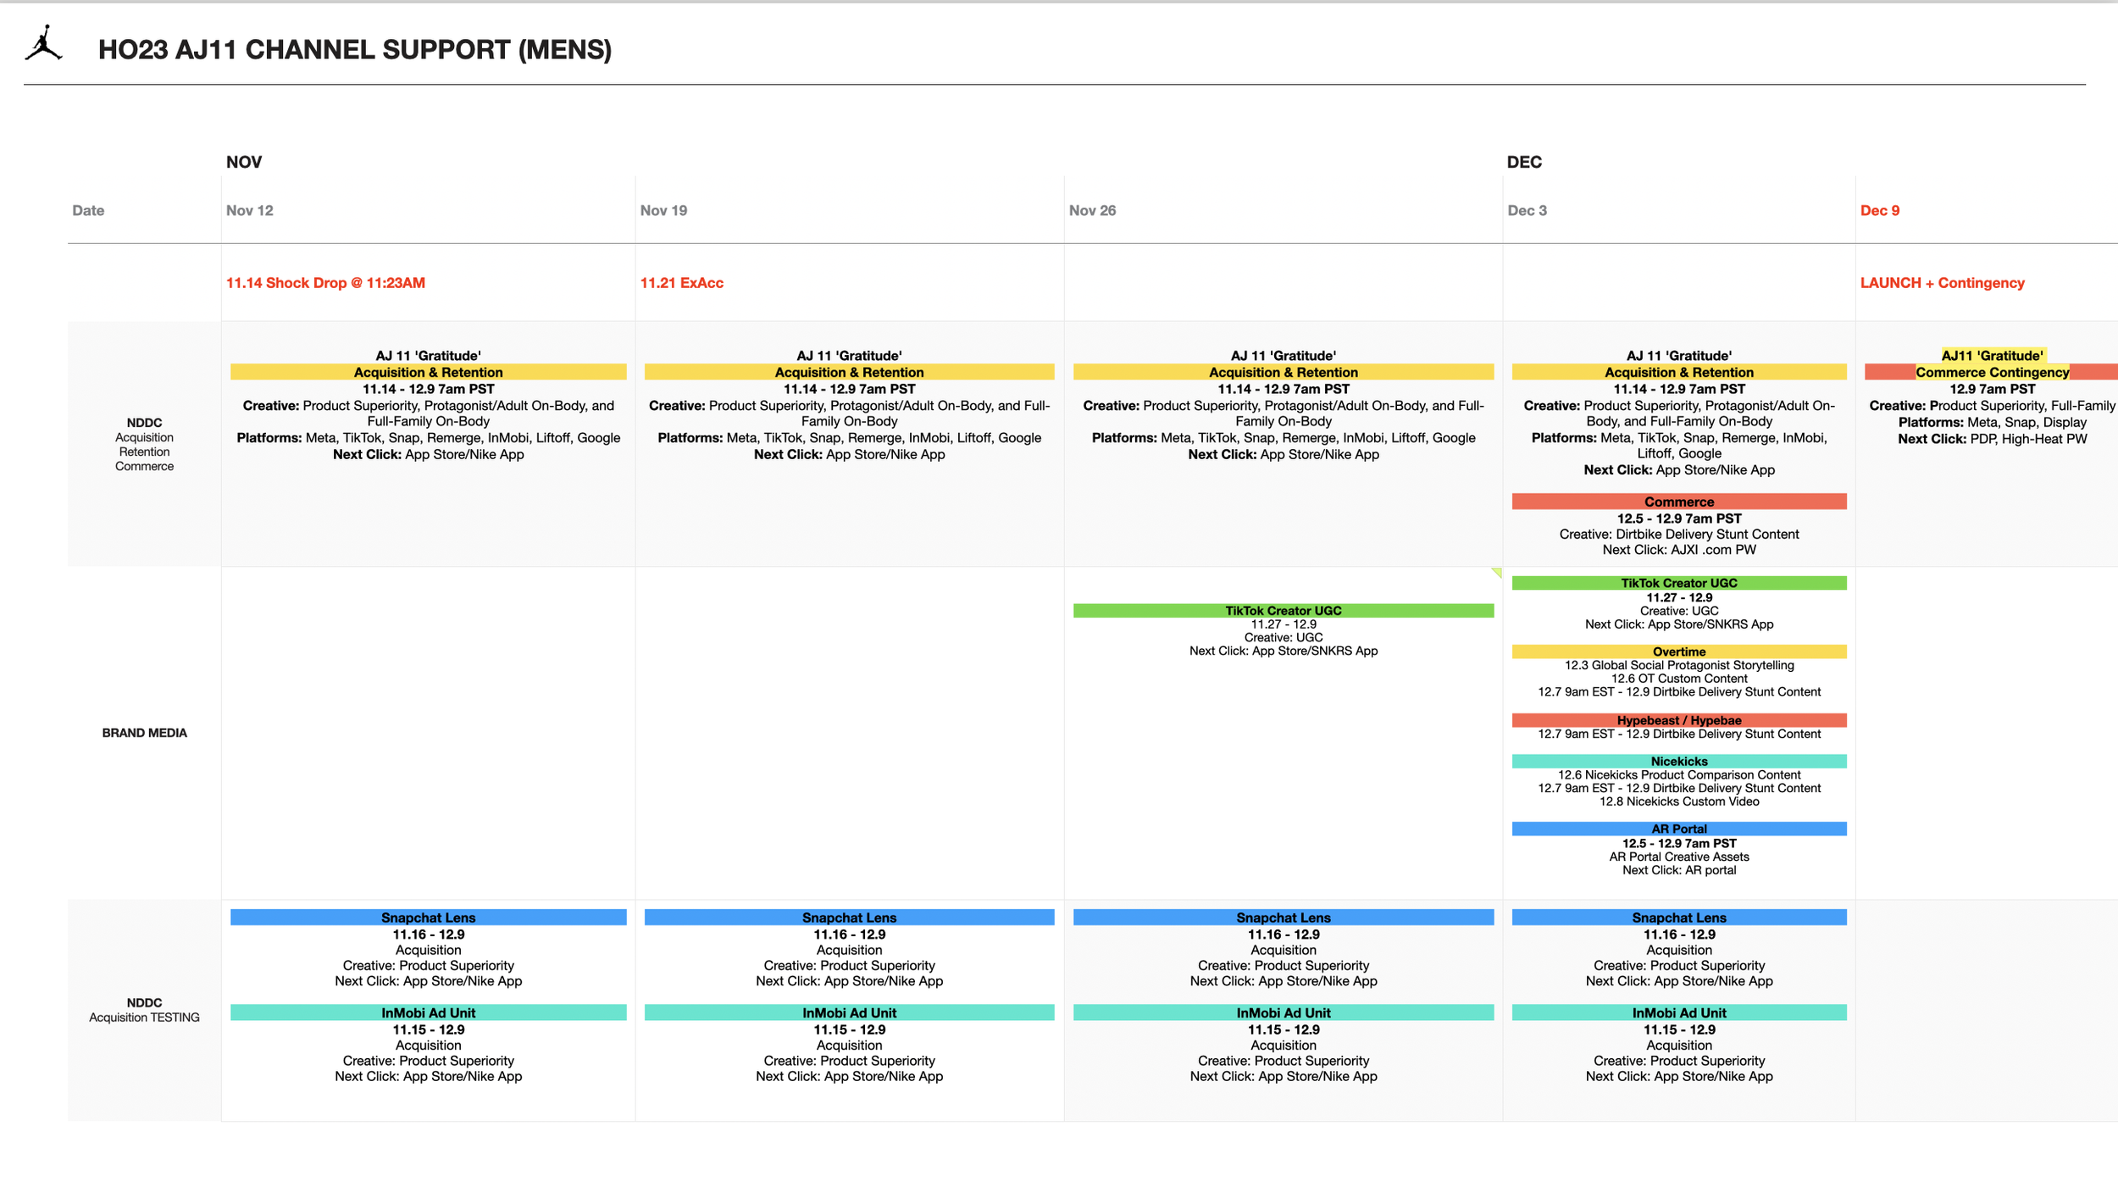
Task: Select the Nov 12 date column header
Action: point(250,210)
